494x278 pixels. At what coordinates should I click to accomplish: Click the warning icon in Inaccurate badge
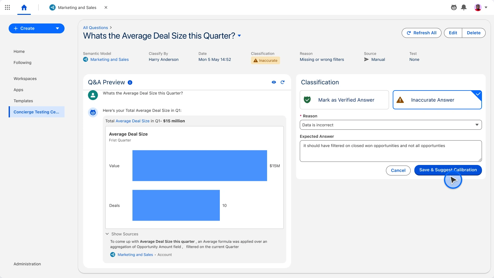coord(256,61)
